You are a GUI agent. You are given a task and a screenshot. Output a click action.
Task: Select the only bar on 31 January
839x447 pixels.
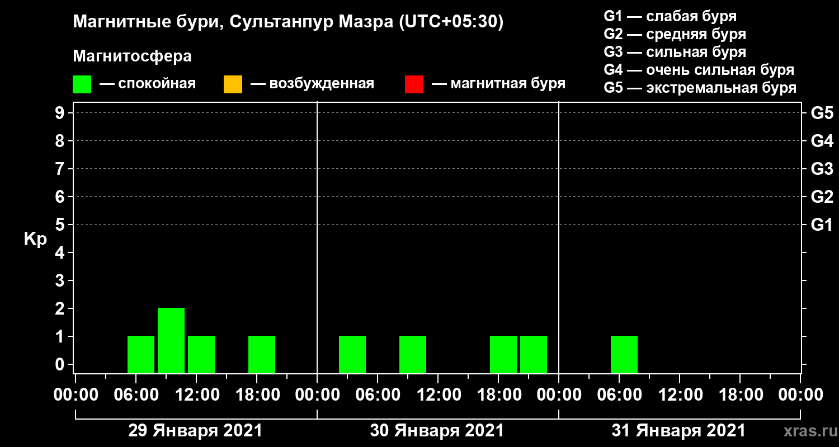pos(624,354)
